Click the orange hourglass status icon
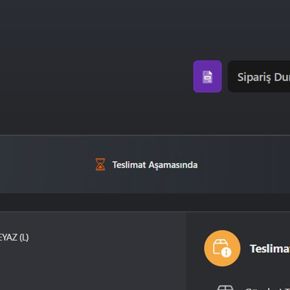The height and width of the screenshot is (290, 290). tap(100, 165)
